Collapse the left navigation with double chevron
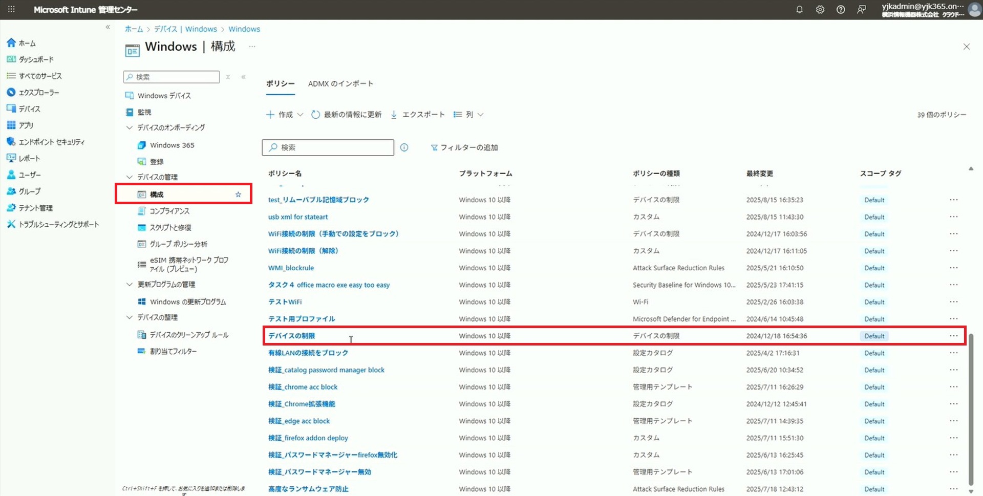Image resolution: width=983 pixels, height=496 pixels. 108,27
